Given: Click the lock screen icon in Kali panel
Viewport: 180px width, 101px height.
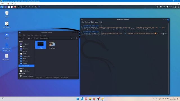Looking at the screenshot, I should click(x=175, y=7).
